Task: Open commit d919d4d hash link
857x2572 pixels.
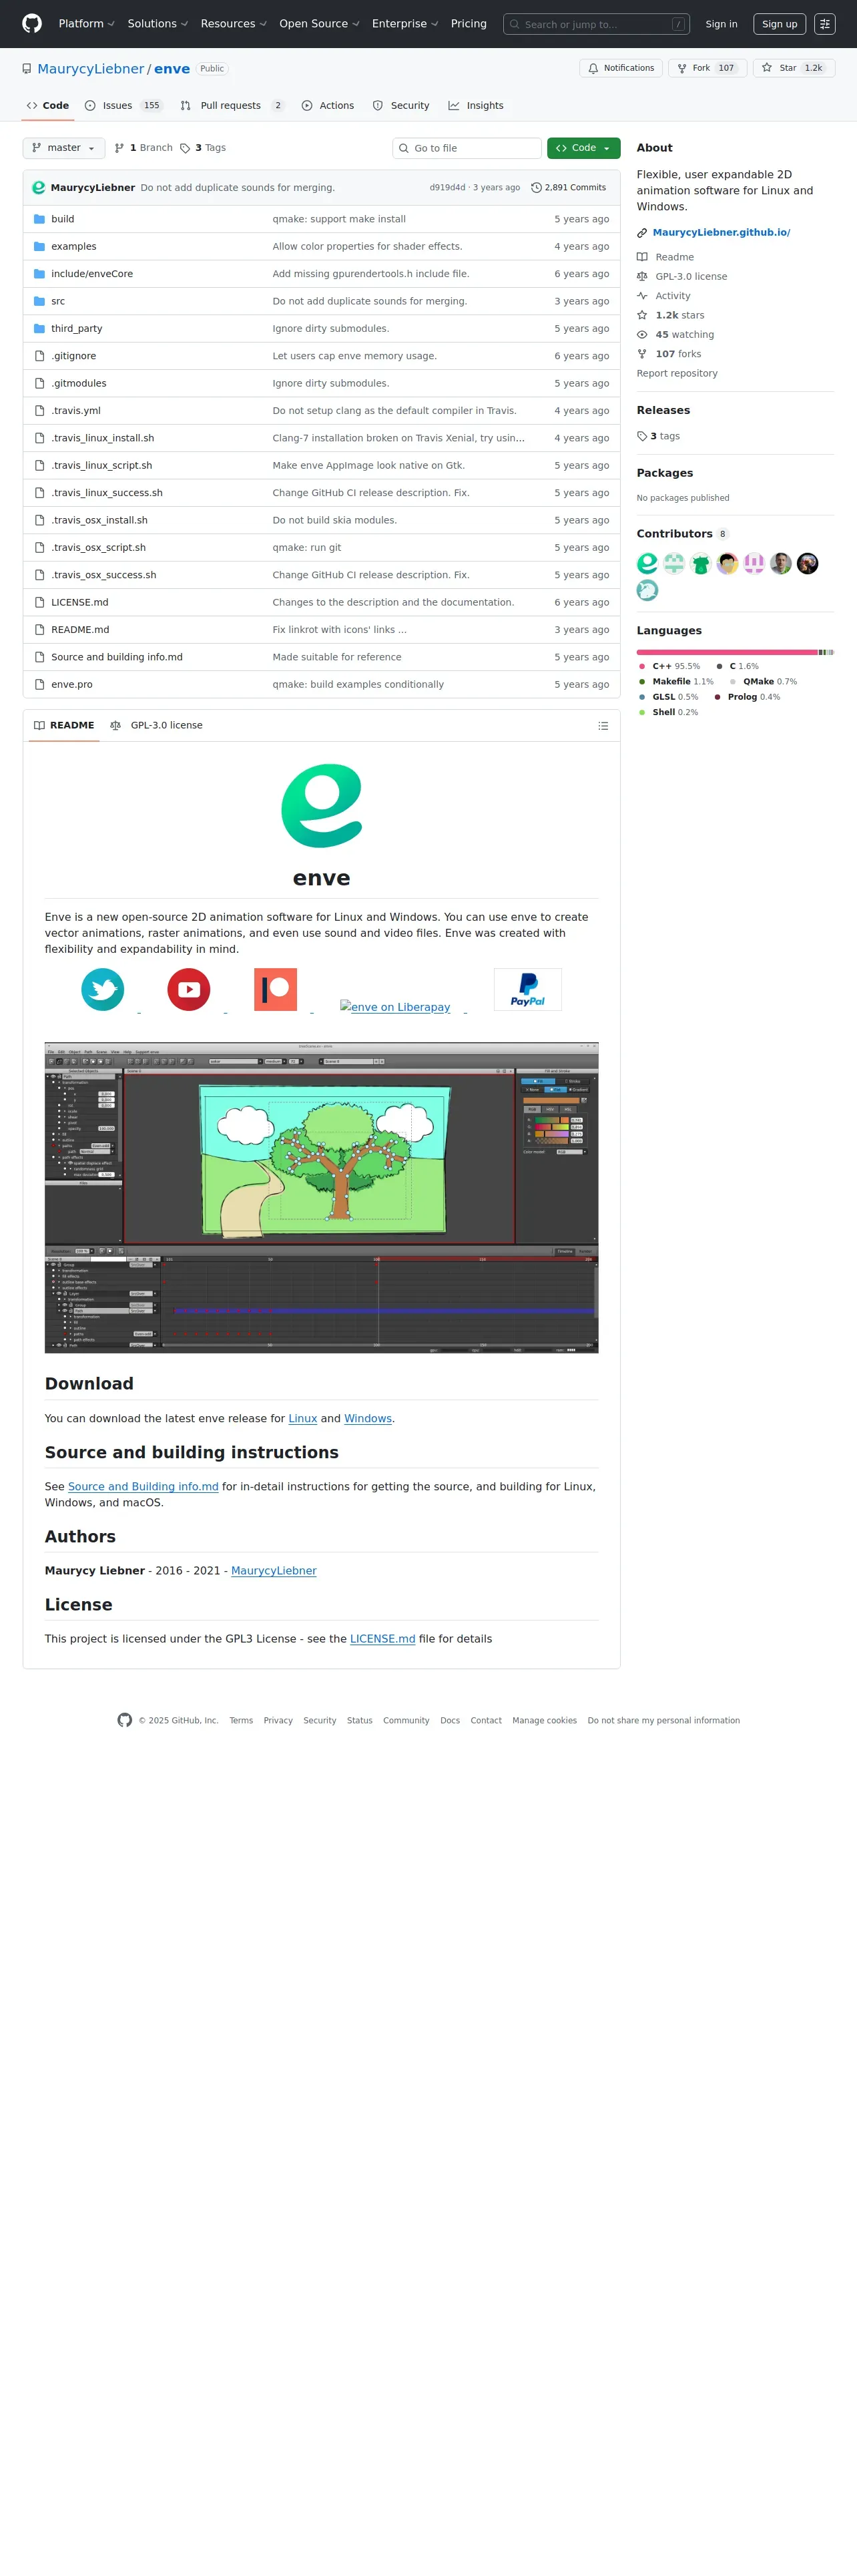Action: pyautogui.click(x=447, y=188)
